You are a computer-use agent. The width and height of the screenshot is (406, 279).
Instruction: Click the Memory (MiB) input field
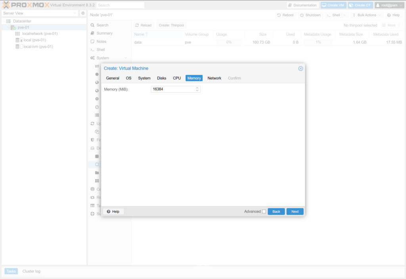click(172, 89)
